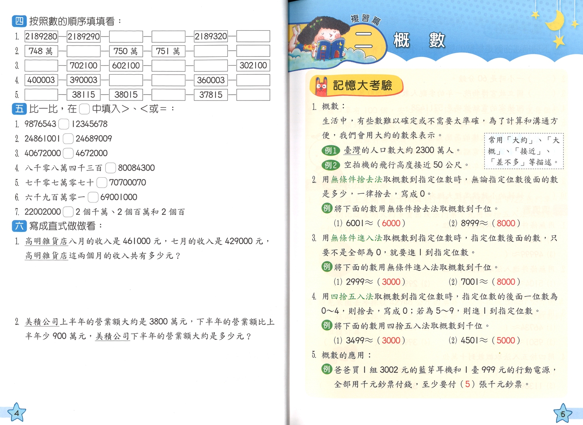Click the box containing 302100
Image resolution: width=583 pixels, height=425 pixels.
pos(253,66)
